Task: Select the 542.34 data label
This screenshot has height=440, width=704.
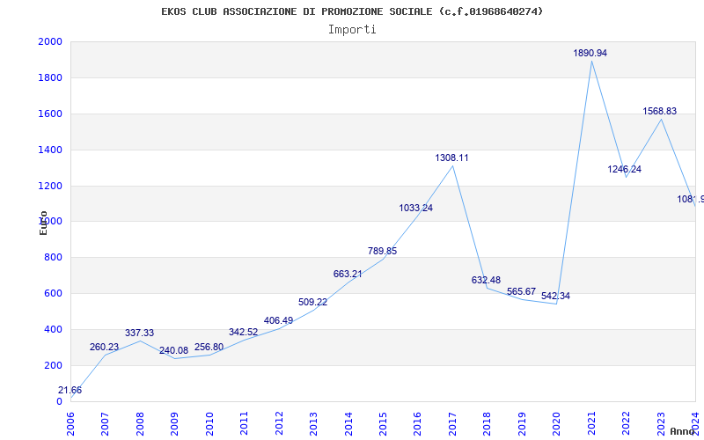Action: coord(555,296)
